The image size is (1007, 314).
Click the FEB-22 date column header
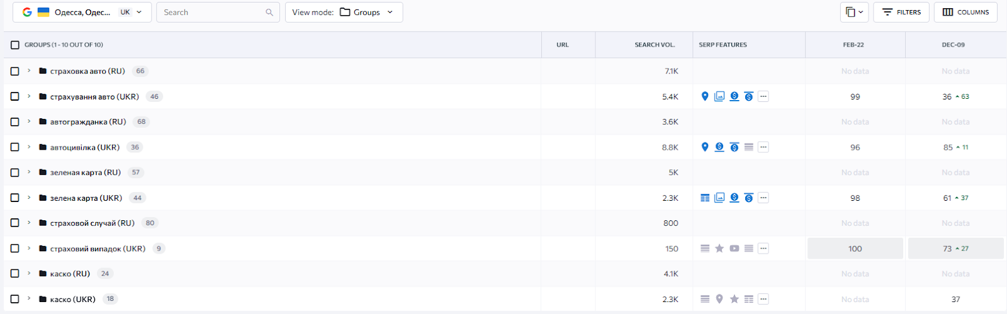click(x=854, y=45)
